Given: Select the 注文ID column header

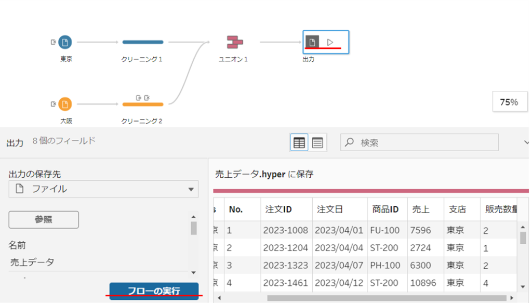Looking at the screenshot, I should tap(286, 209).
